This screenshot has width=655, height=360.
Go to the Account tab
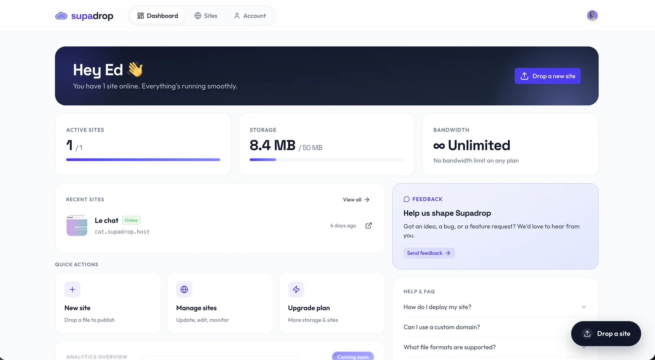(x=250, y=16)
